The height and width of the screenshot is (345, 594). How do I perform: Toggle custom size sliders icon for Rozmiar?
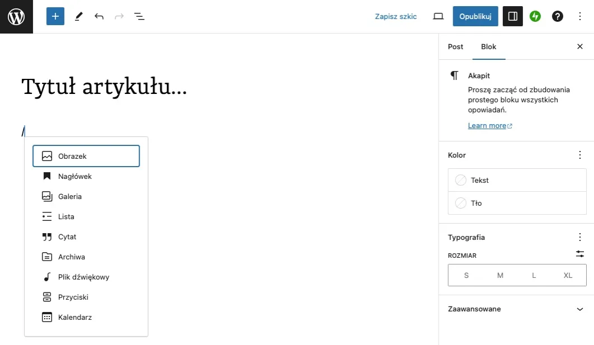(579, 254)
